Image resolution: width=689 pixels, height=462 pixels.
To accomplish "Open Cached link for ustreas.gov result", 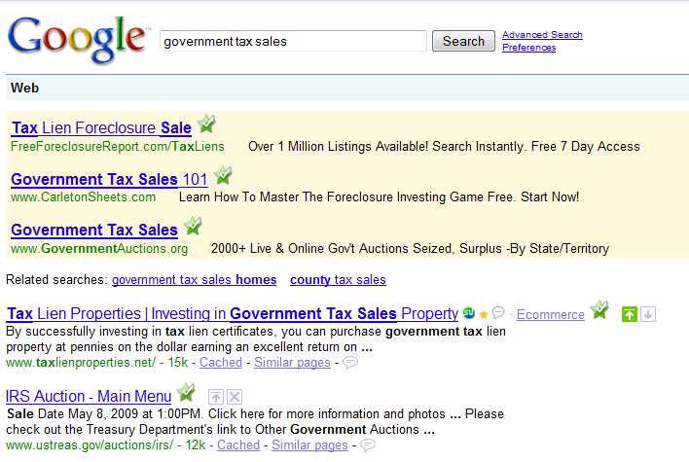I will point(238,444).
